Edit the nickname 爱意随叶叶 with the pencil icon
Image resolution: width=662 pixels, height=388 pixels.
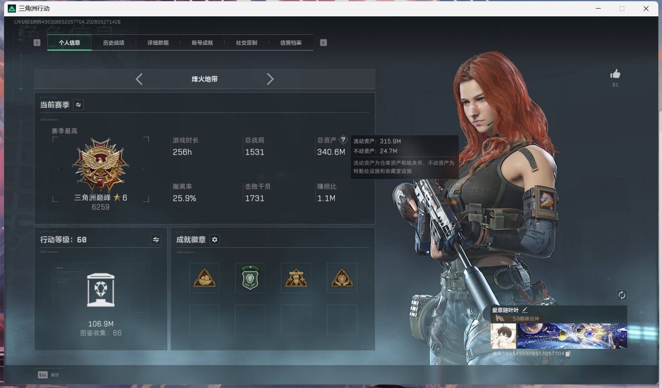click(525, 310)
